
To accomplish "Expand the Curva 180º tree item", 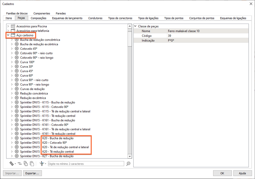I will coord(12,62).
